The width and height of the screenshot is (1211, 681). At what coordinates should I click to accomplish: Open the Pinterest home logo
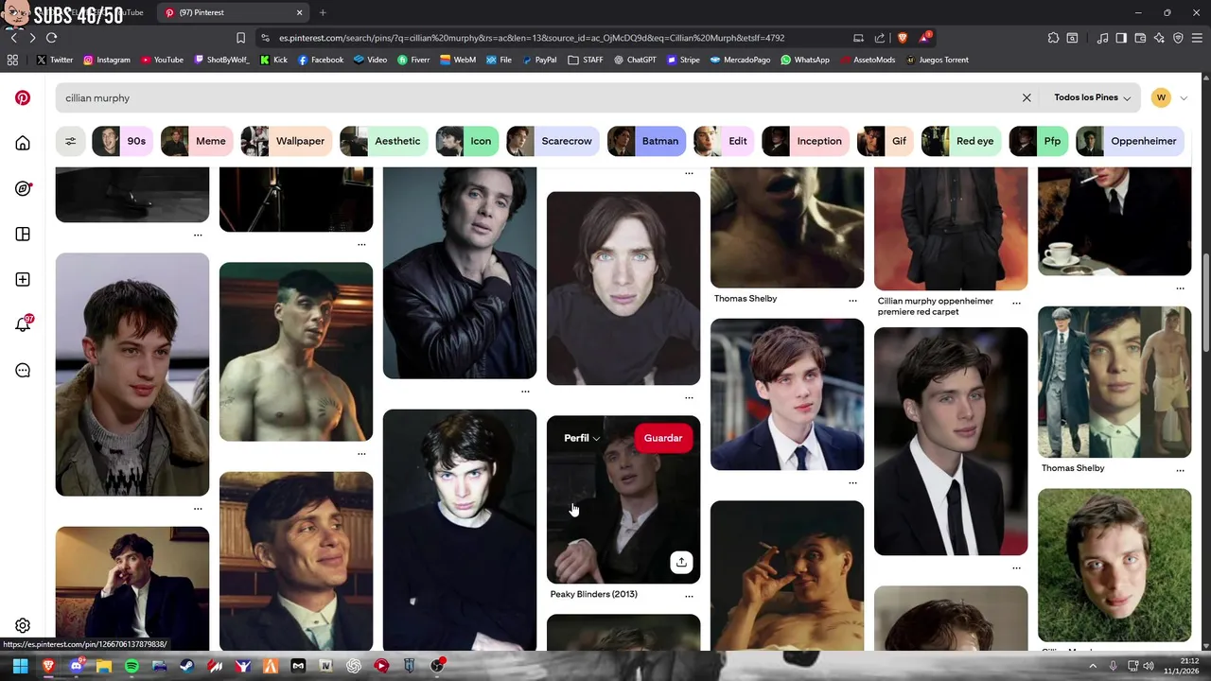[23, 97]
